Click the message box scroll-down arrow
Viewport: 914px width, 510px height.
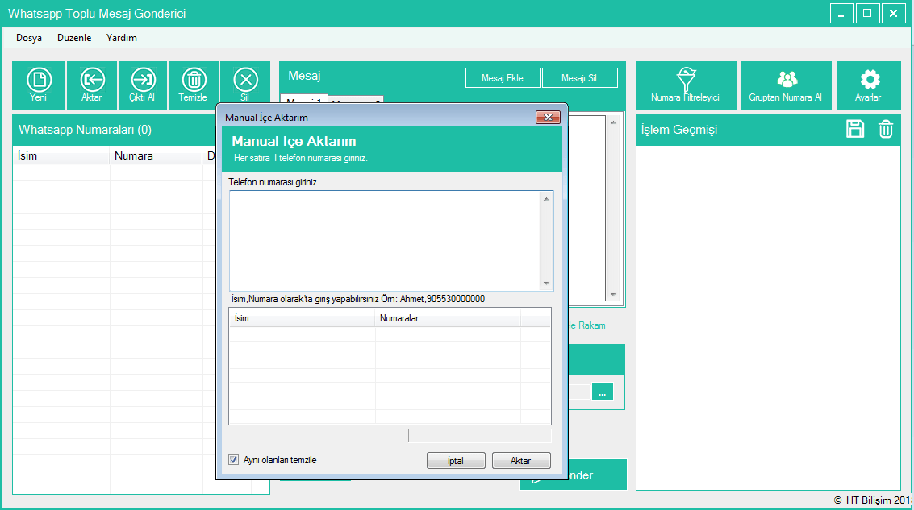[x=613, y=295]
